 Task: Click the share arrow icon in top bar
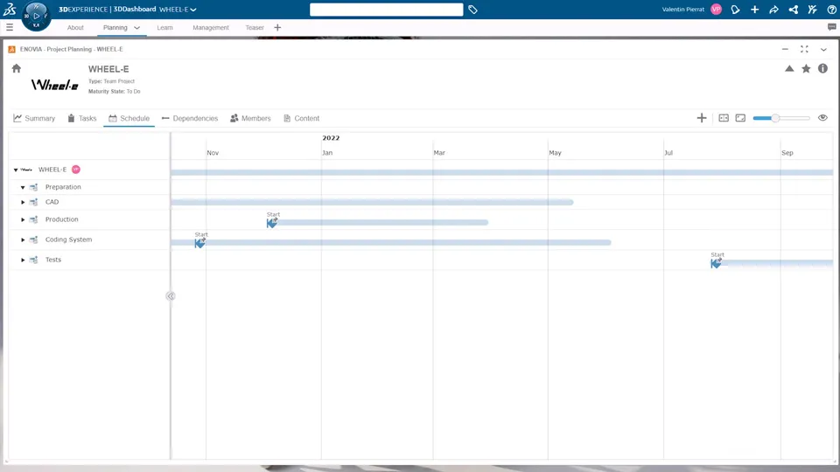coord(773,10)
